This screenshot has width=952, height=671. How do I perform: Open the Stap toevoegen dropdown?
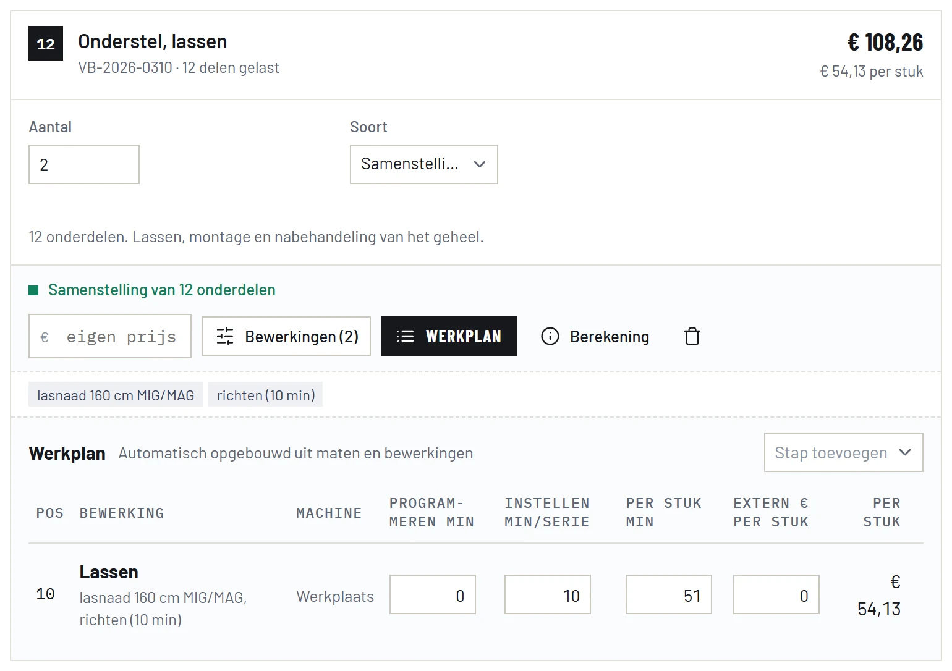click(x=844, y=452)
